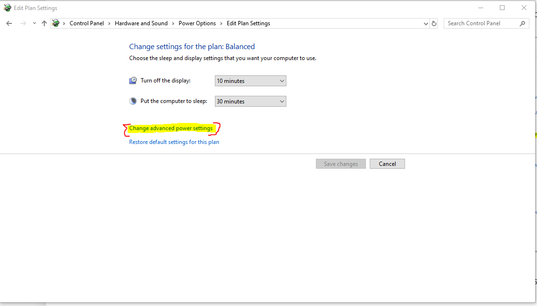Expand the address bar previous locations dropdown

pos(426,23)
